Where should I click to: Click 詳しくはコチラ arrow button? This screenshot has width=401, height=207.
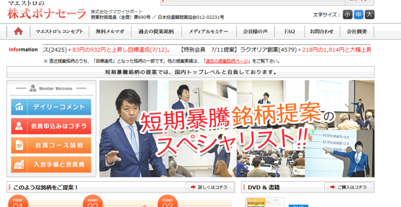[x=209, y=187]
